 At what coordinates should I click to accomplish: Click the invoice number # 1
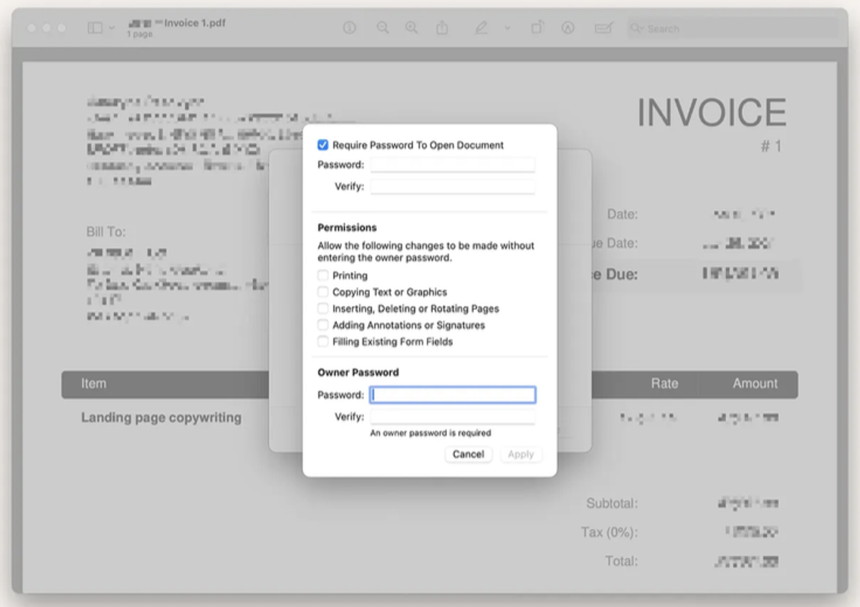pyautogui.click(x=771, y=147)
